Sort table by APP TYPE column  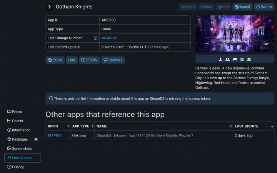[x=82, y=126]
